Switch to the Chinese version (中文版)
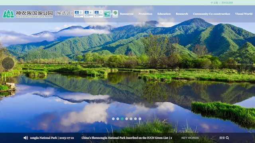Viewport: 255px width, 143px height. pyautogui.click(x=214, y=3)
